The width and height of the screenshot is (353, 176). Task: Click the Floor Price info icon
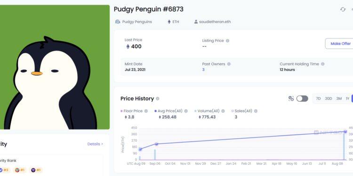pyautogui.click(x=146, y=111)
